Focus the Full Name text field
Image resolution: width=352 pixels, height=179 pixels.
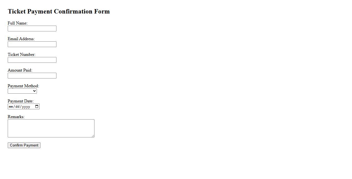(32, 29)
